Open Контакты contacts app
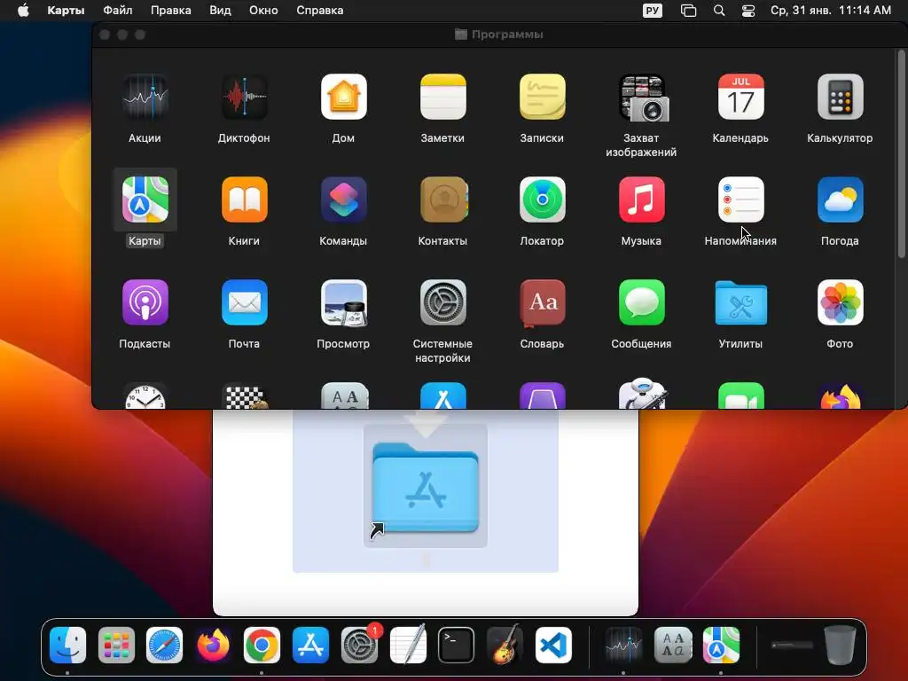Image resolution: width=908 pixels, height=681 pixels. 442,200
